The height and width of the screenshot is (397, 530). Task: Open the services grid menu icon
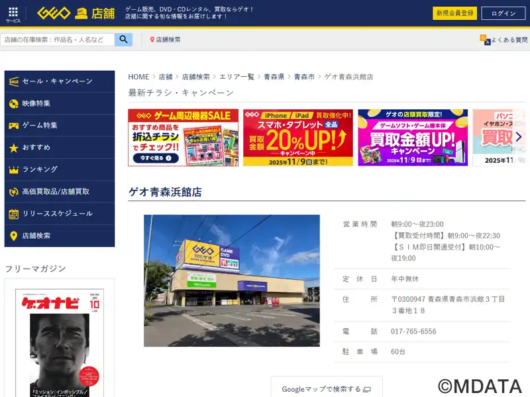13,12
